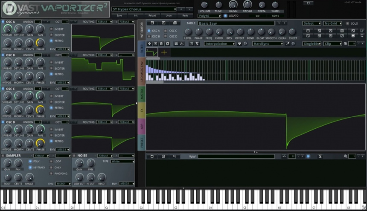Click the top-right bent arrow icon below SOLO

[x=362, y=31]
